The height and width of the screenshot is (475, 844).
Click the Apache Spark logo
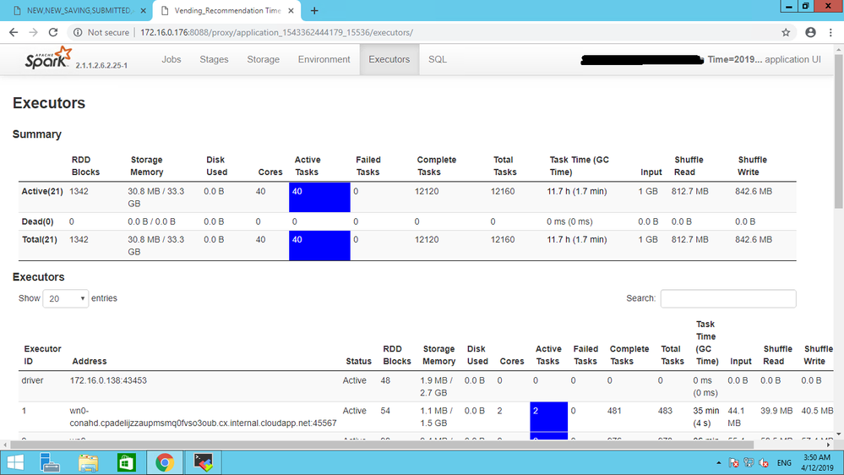point(48,59)
